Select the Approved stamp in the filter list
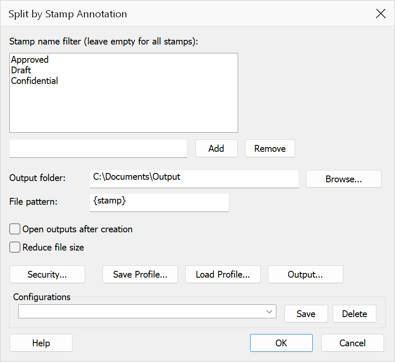The width and height of the screenshot is (395, 362). [x=30, y=60]
